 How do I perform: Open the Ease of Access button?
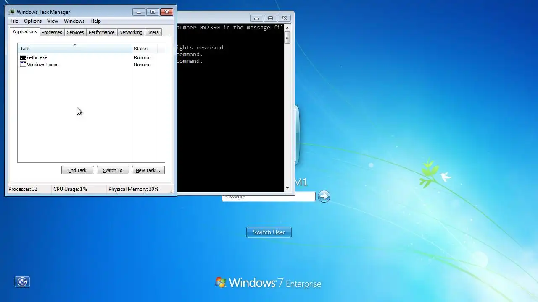[x=22, y=282]
